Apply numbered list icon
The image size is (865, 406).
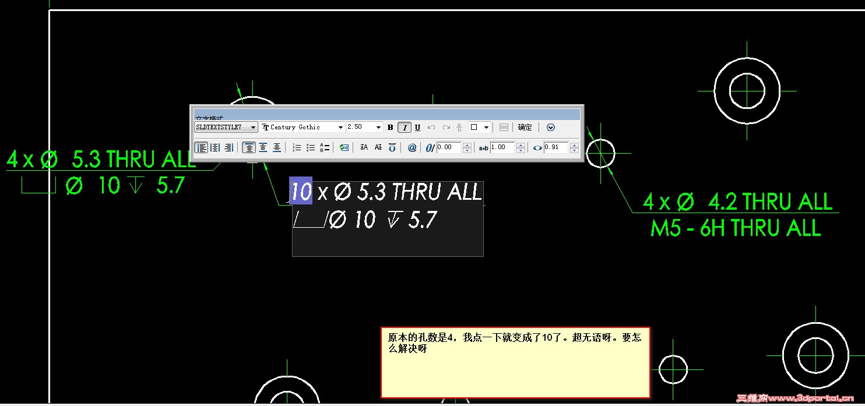coord(297,148)
